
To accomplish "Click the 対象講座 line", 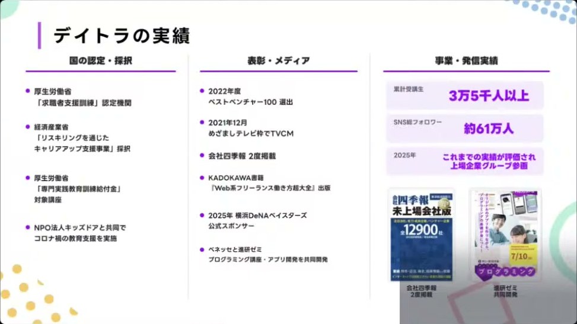I will [x=48, y=200].
